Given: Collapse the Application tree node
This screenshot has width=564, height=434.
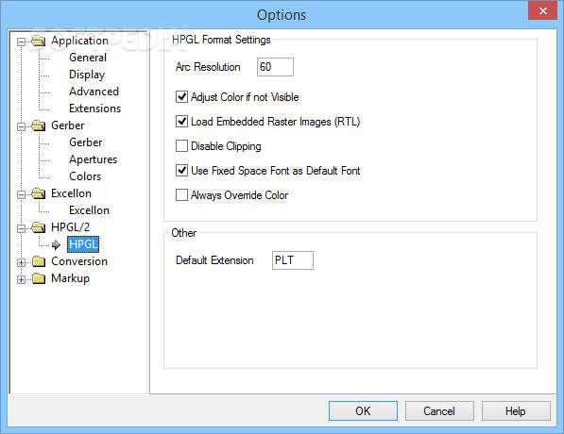Looking at the screenshot, I should [x=21, y=42].
